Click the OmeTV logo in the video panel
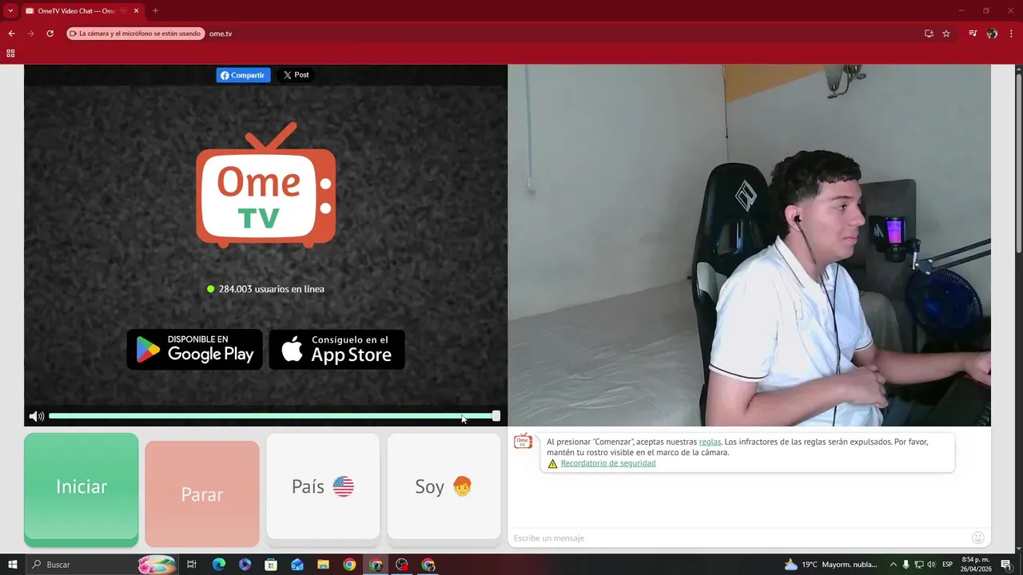Image resolution: width=1023 pixels, height=575 pixels. 265,184
